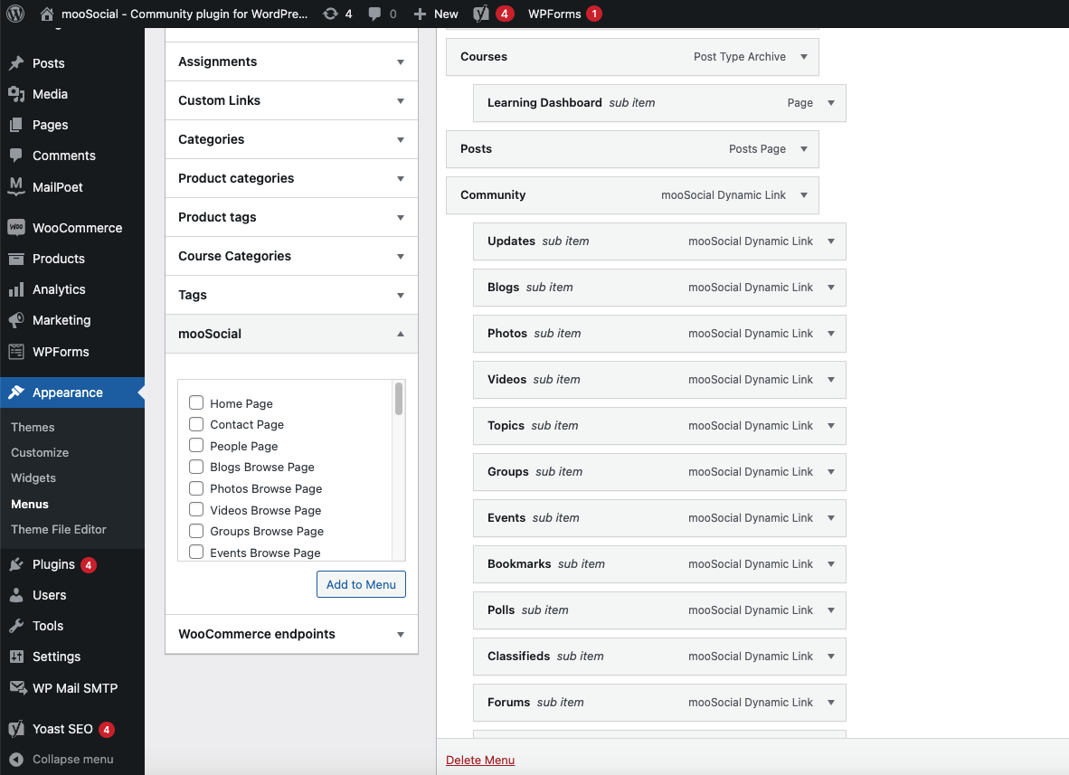Image resolution: width=1069 pixels, height=775 pixels.
Task: Click the Collapse menu arrow icon
Action: [x=16, y=760]
